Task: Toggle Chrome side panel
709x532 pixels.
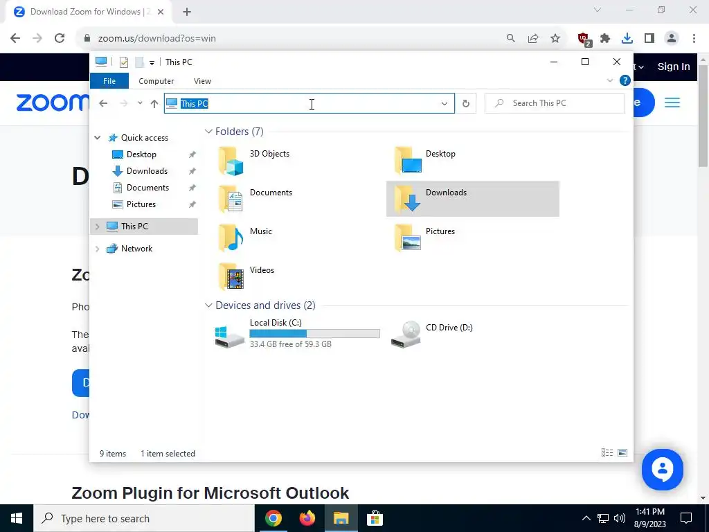Action: pos(649,39)
